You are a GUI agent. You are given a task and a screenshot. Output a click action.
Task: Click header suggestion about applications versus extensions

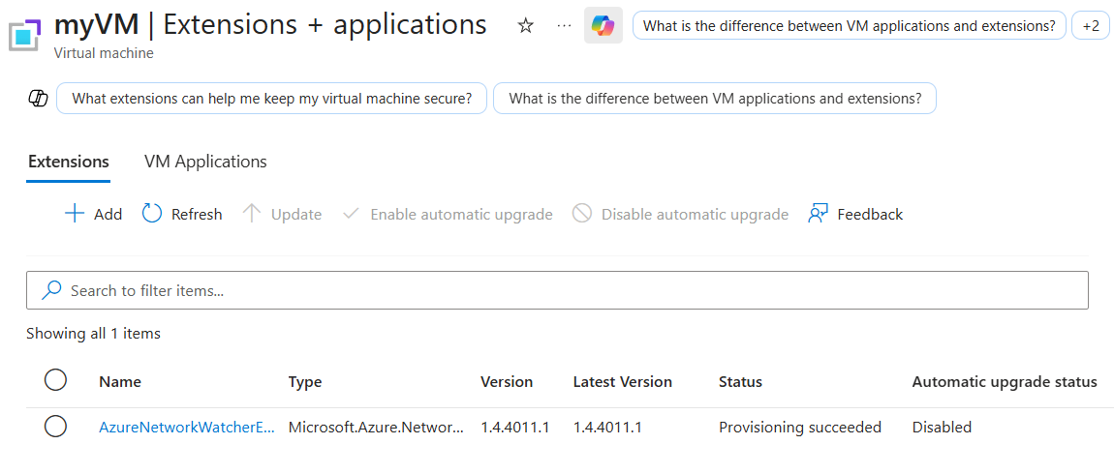[849, 26]
